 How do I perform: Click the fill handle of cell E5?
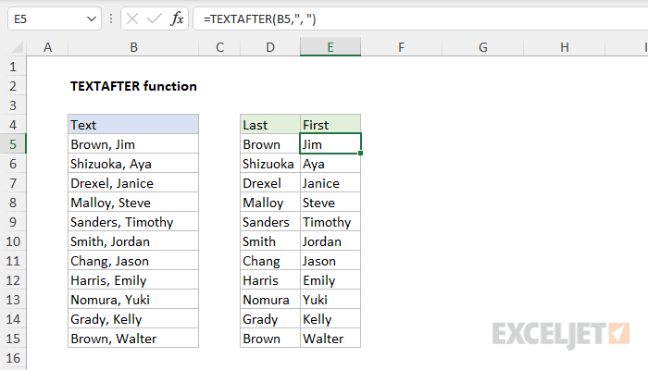click(361, 154)
